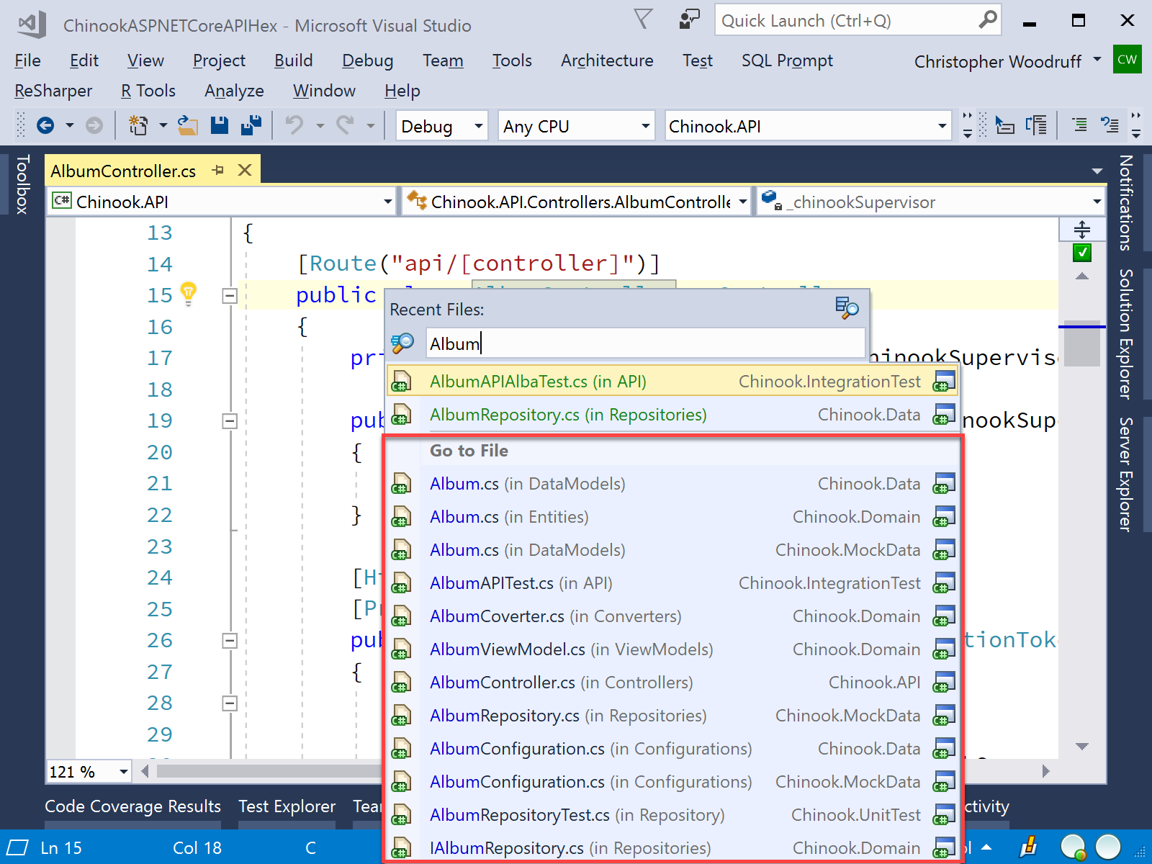
Task: Click the Save toolbar icon
Action: [220, 126]
